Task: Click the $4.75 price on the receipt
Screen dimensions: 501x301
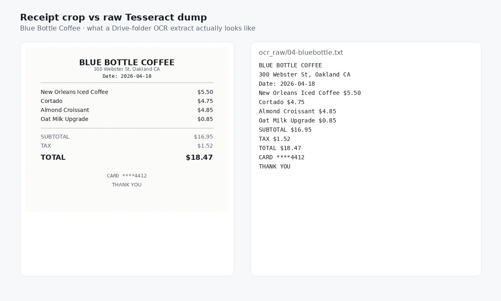Action: pos(205,101)
